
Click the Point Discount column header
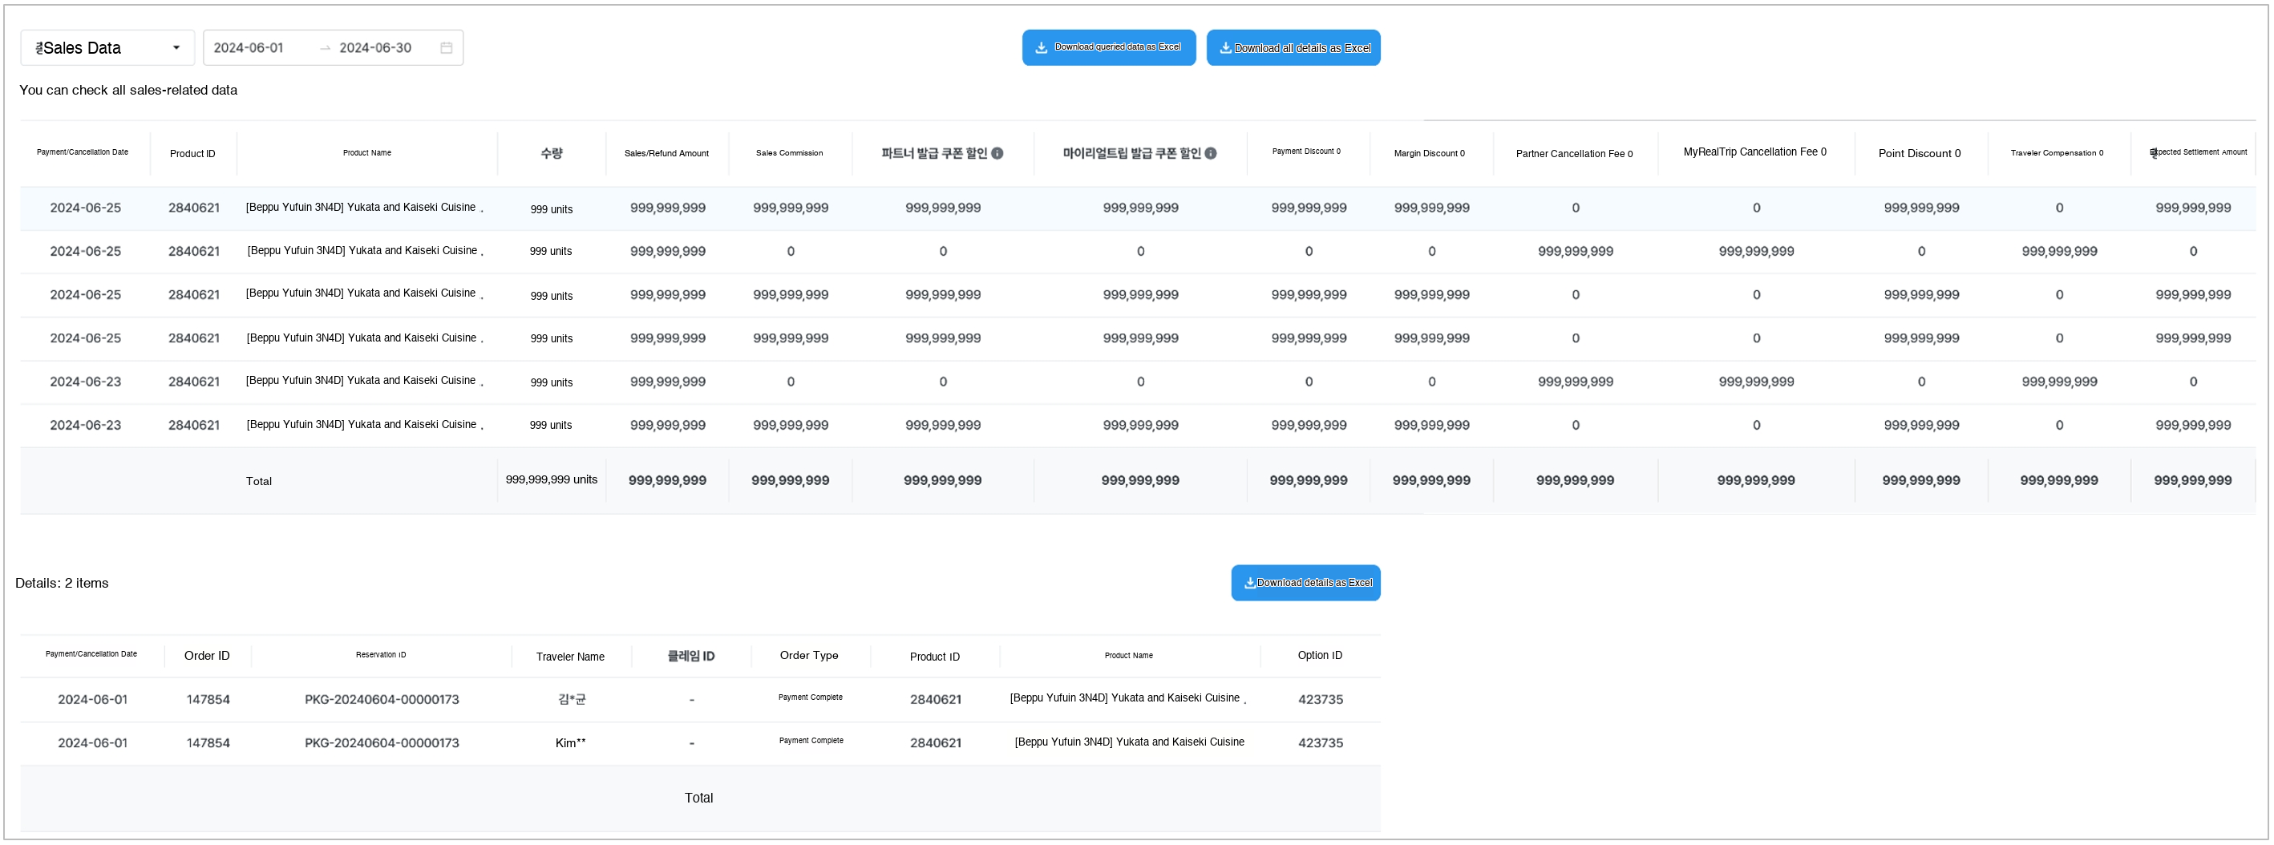pos(1918,153)
